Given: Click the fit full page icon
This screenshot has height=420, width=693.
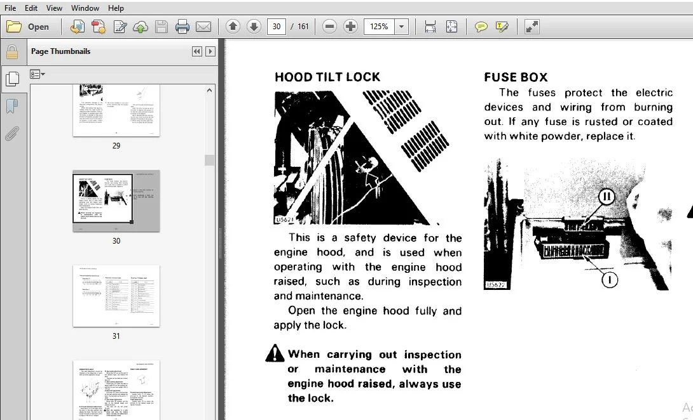Looking at the screenshot, I should click(451, 27).
